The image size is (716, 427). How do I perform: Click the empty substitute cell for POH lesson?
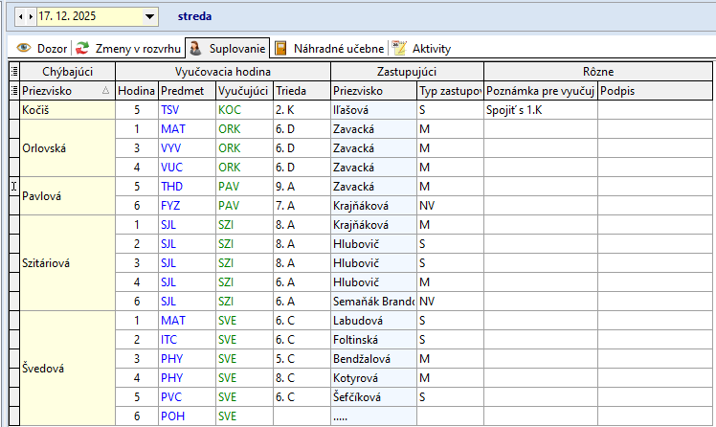pyautogui.click(x=372, y=416)
